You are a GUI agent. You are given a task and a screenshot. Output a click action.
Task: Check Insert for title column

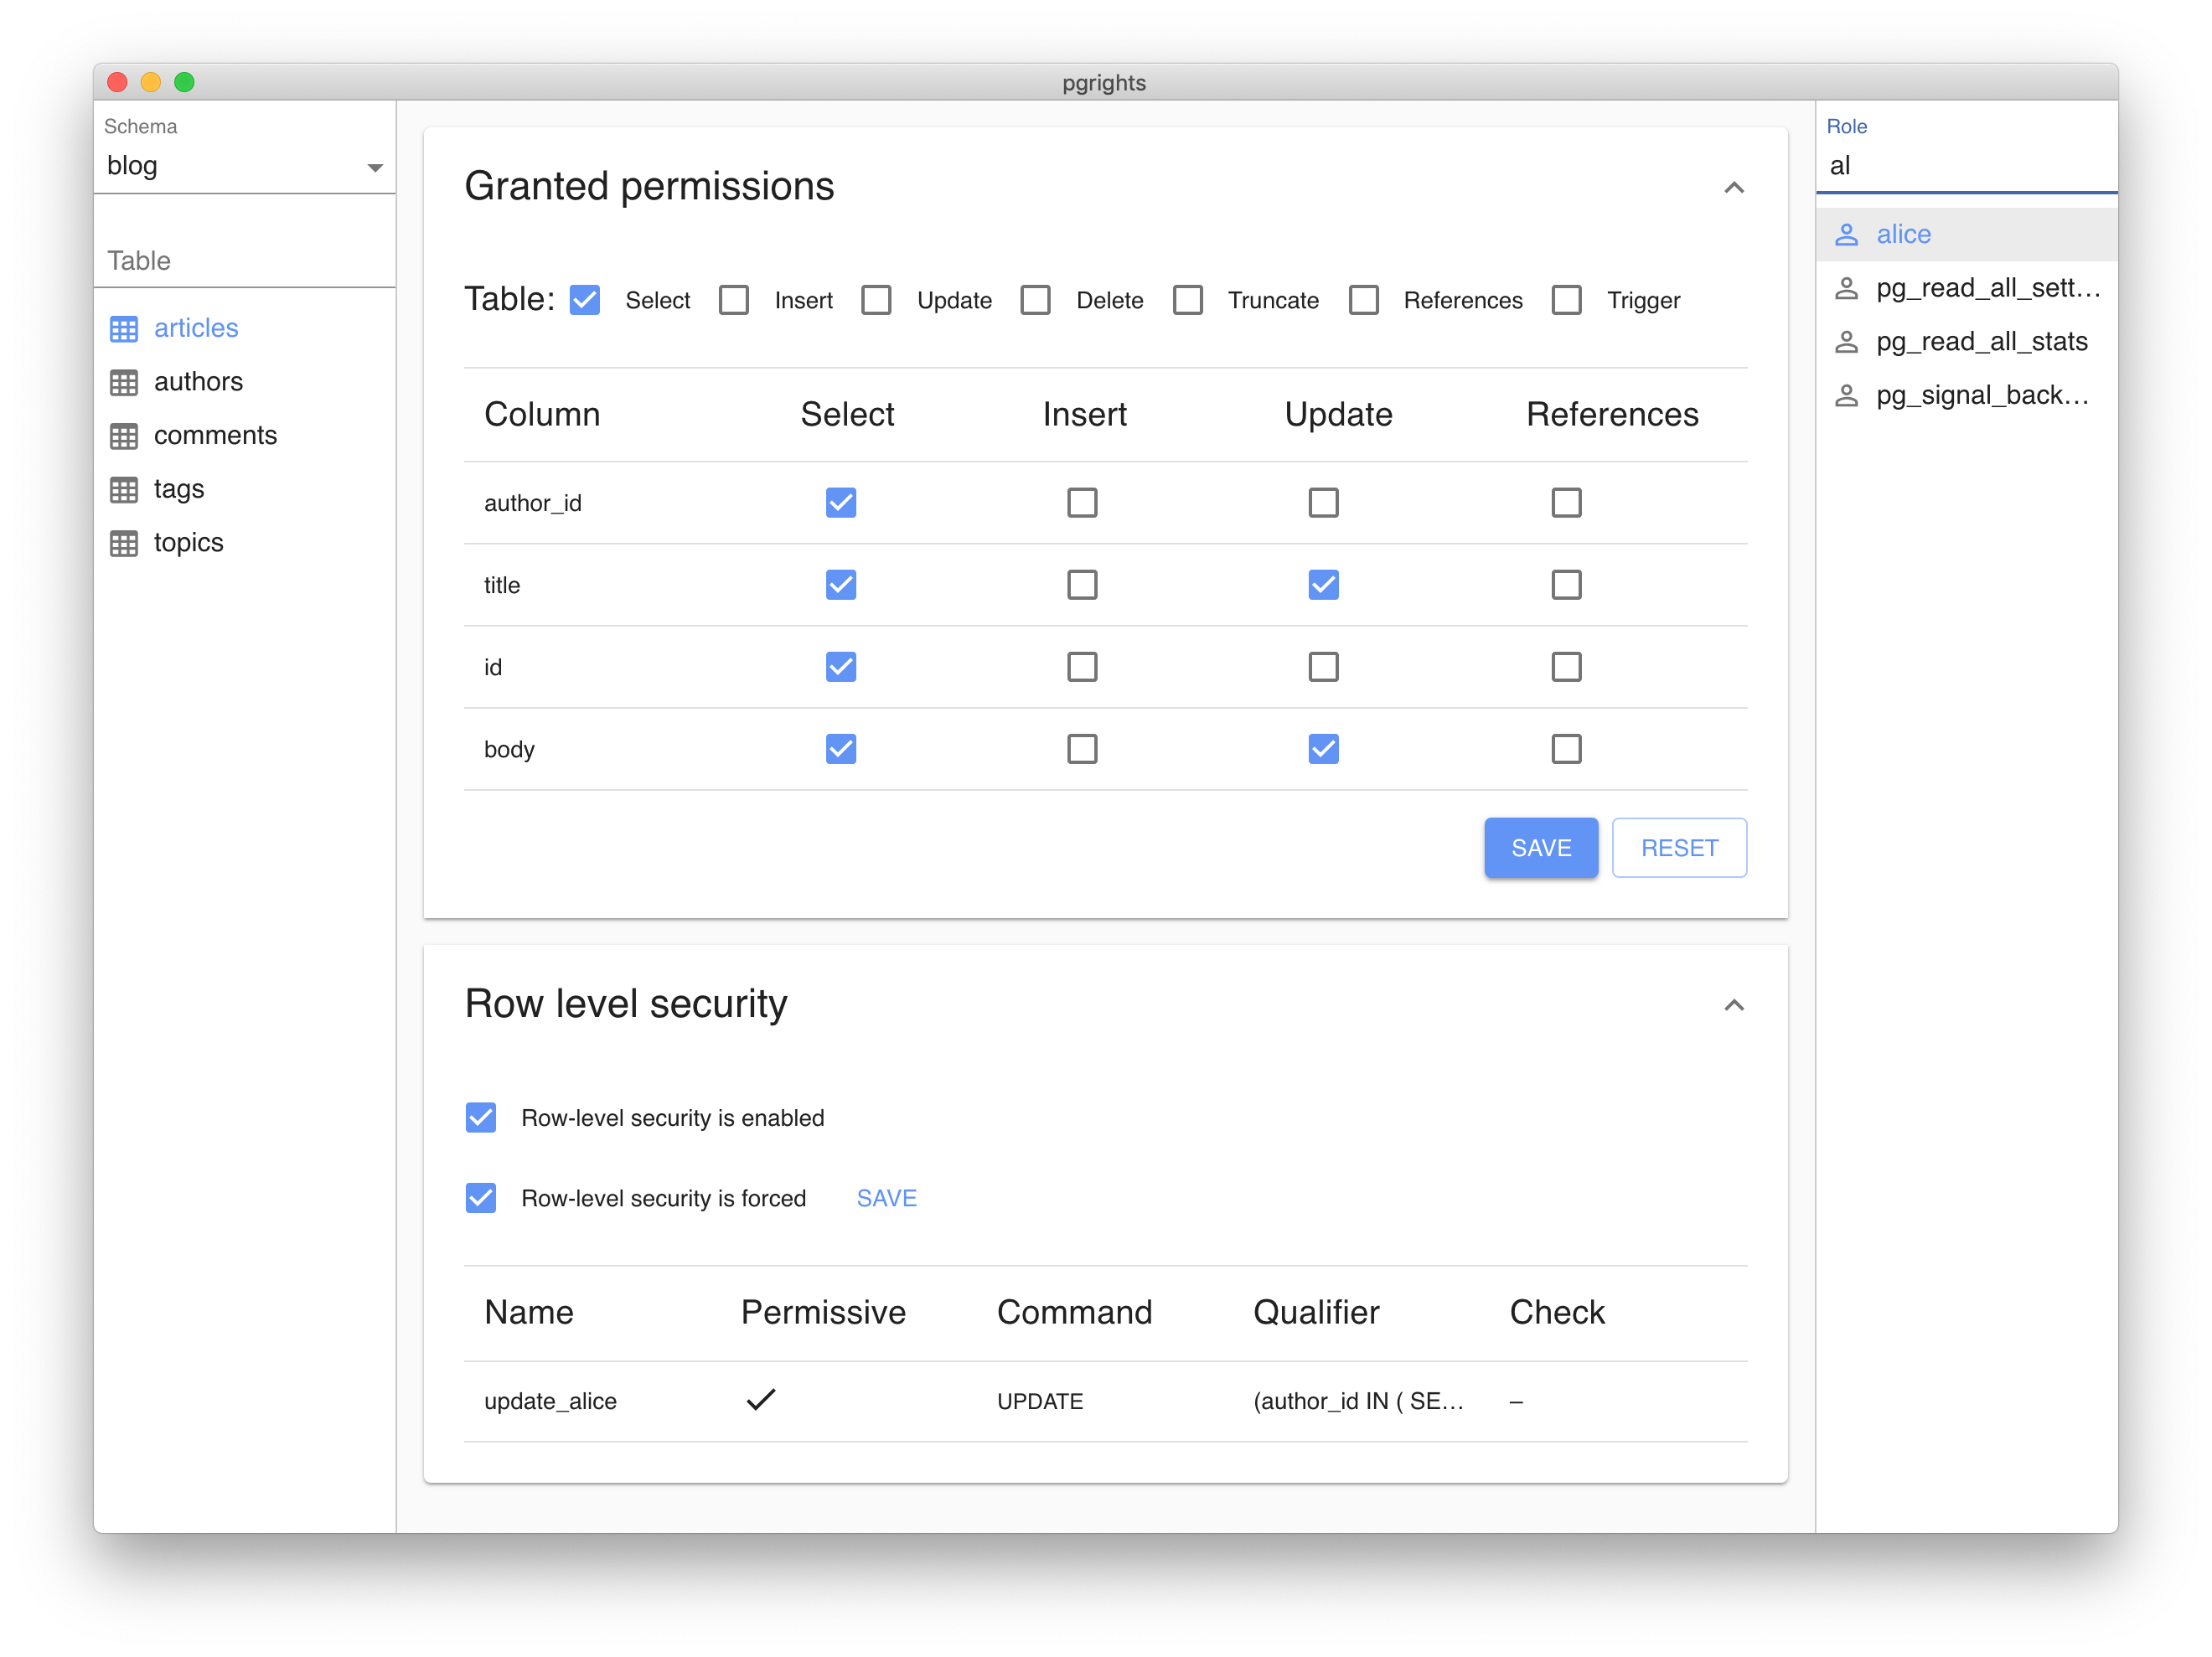(x=1082, y=584)
